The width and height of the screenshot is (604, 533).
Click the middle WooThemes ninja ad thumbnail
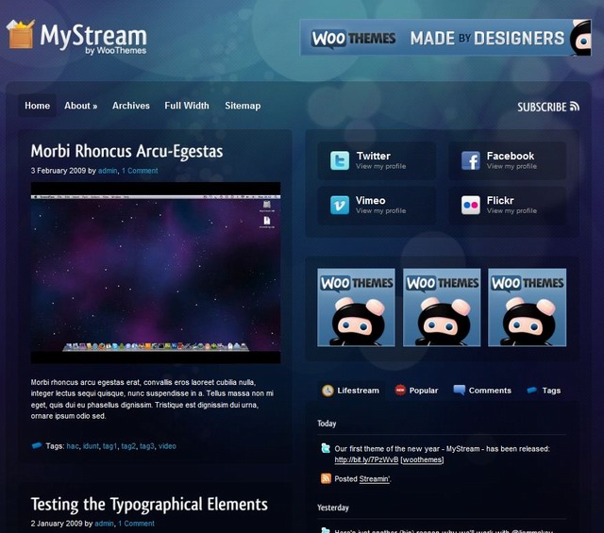442,308
